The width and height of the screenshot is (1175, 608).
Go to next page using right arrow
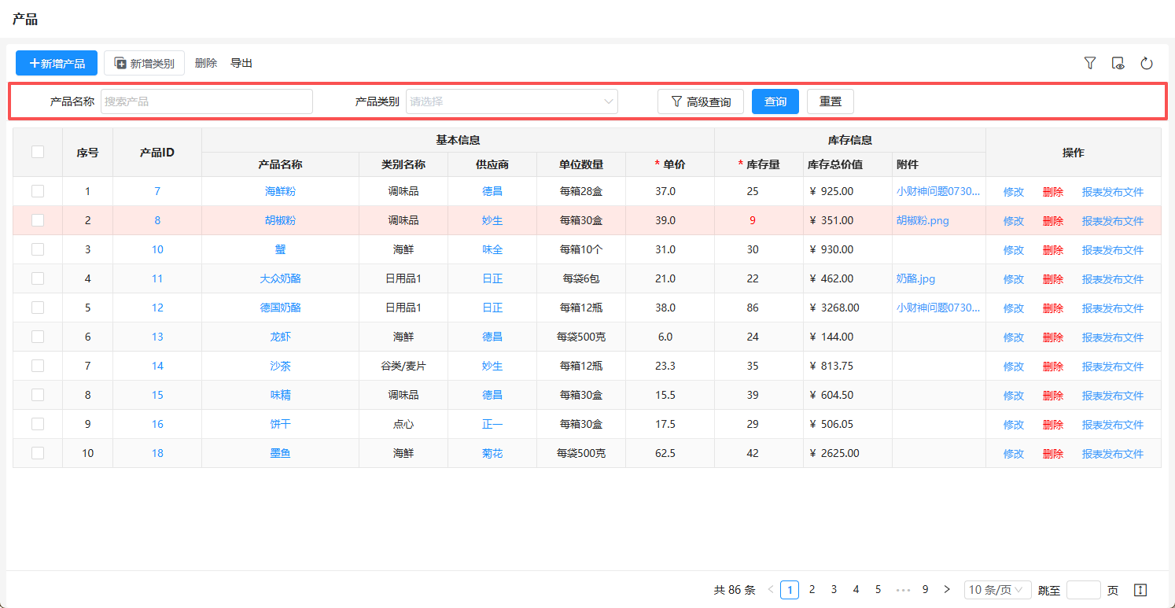pos(947,589)
